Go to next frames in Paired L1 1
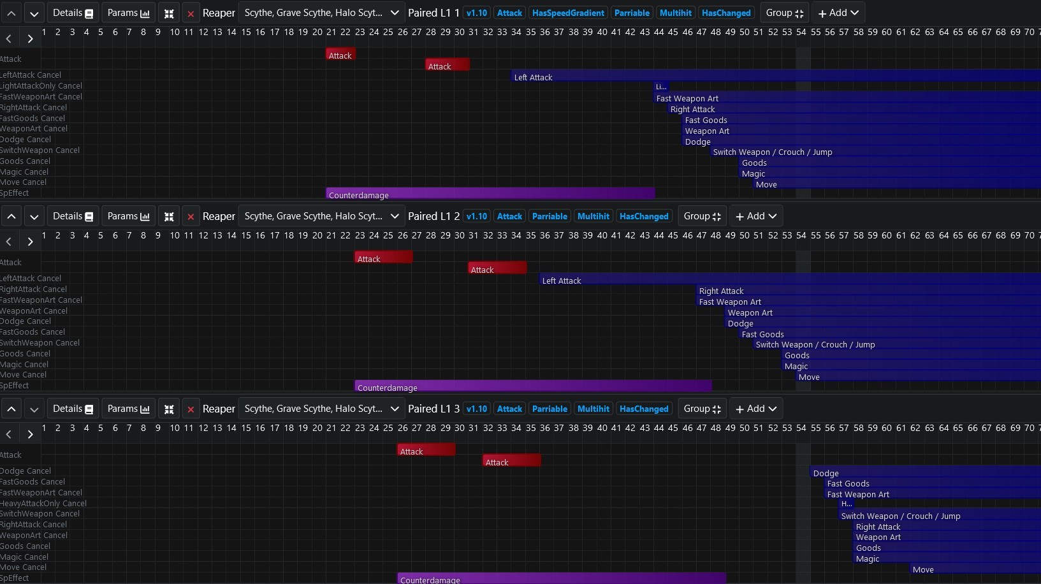The height and width of the screenshot is (584, 1041). click(30, 39)
